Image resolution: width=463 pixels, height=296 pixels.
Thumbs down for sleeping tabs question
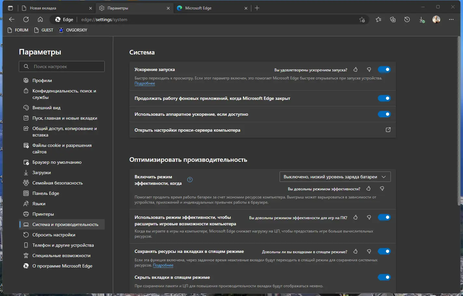[369, 252]
